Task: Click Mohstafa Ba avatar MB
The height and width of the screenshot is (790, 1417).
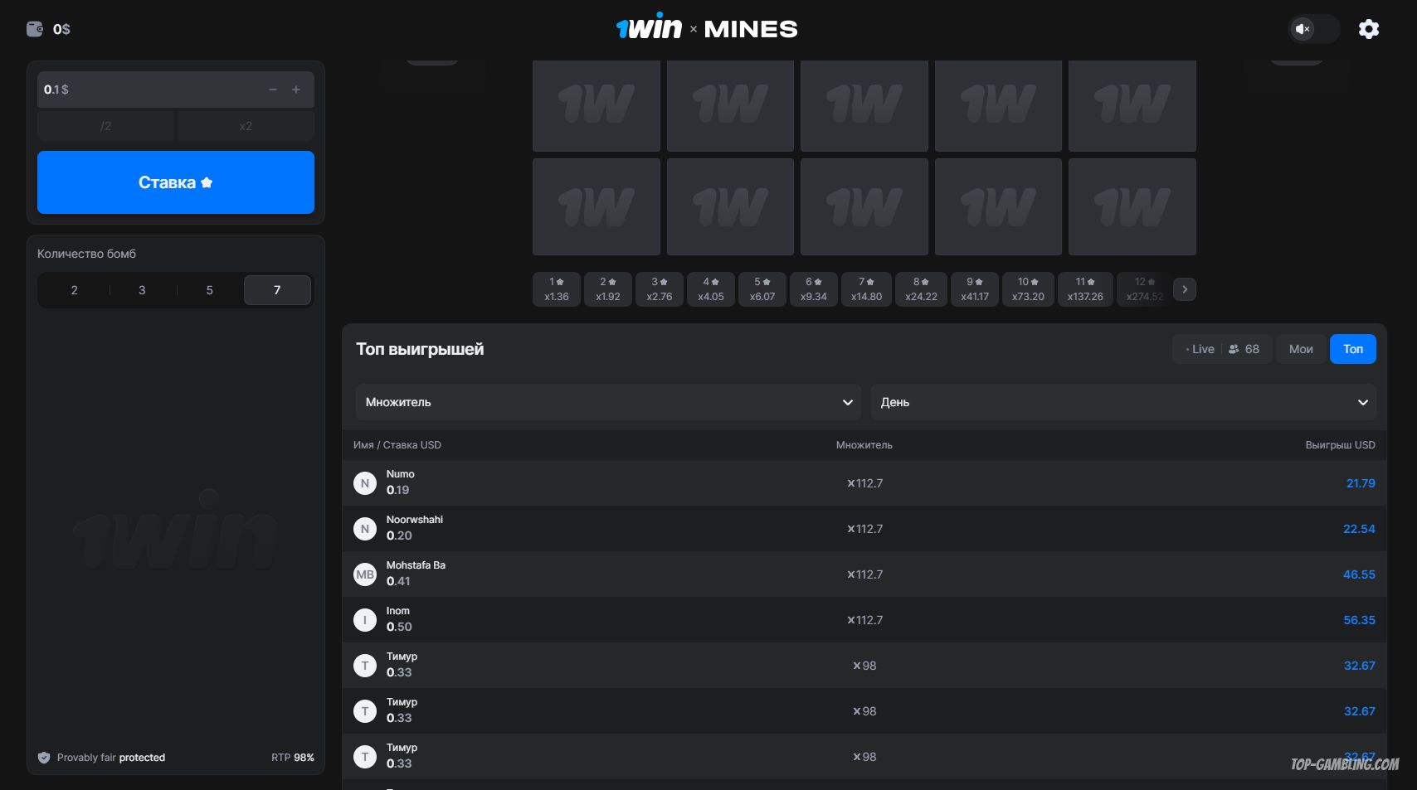Action: pos(365,574)
